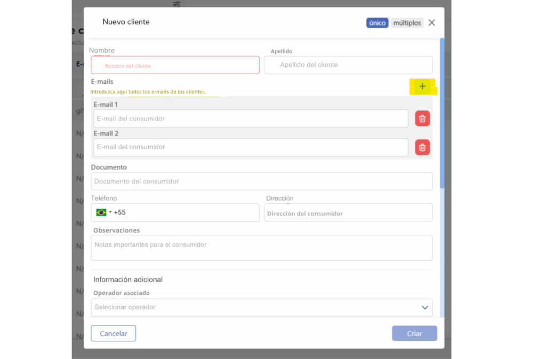Screen dimensions: 546x359
Task: Click the filter sliders icon above dialog
Action: pos(177,4)
